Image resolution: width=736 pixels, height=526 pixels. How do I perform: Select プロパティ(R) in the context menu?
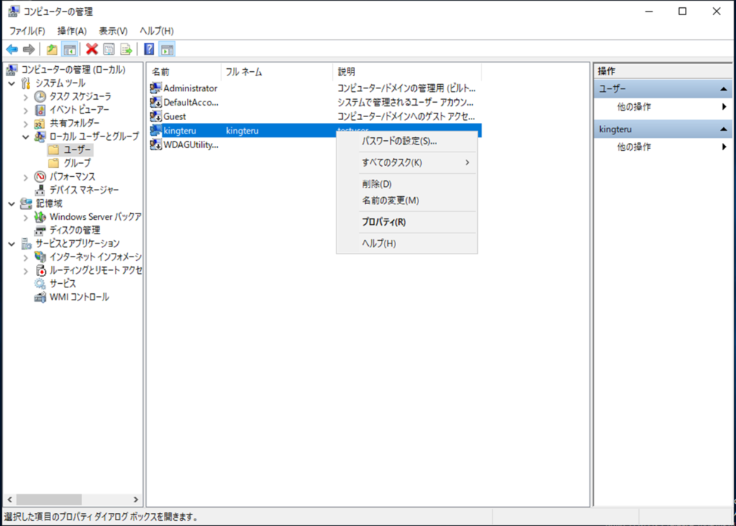point(383,222)
